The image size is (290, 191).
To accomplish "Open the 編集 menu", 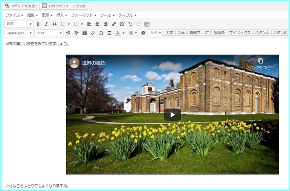I will pos(32,15).
